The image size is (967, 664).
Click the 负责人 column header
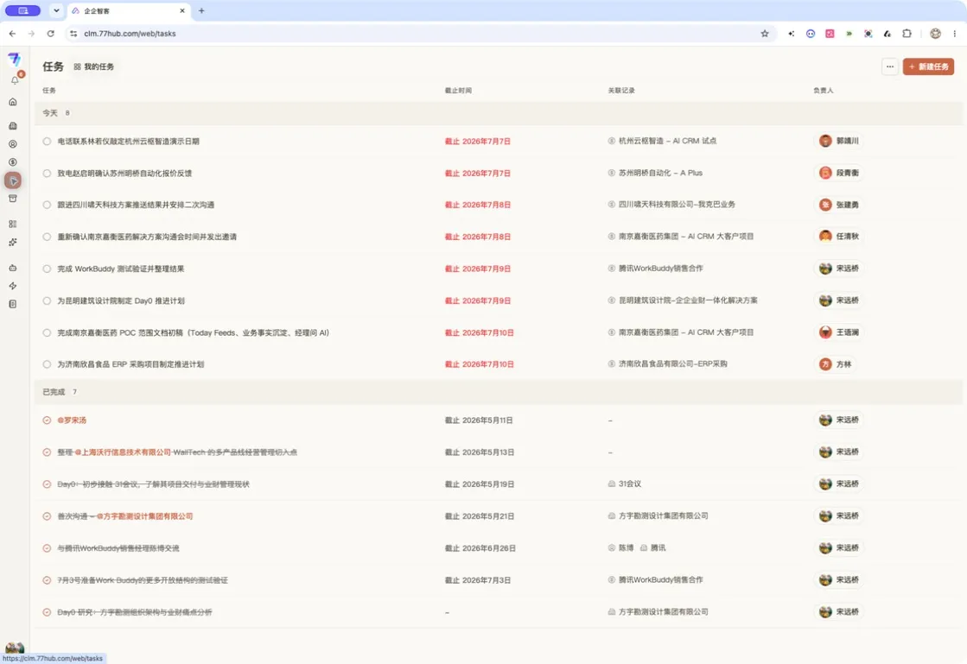[824, 91]
